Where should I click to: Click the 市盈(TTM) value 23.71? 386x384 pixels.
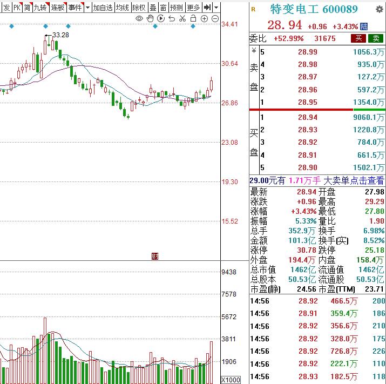click(x=375, y=289)
